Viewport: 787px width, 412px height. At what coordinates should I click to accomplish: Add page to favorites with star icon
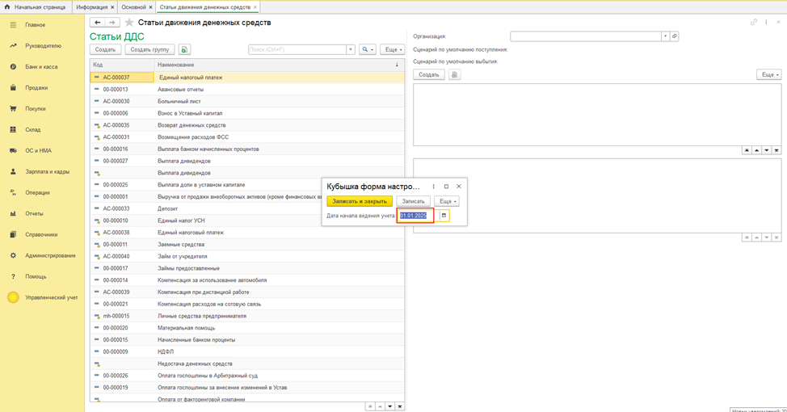pyautogui.click(x=129, y=23)
